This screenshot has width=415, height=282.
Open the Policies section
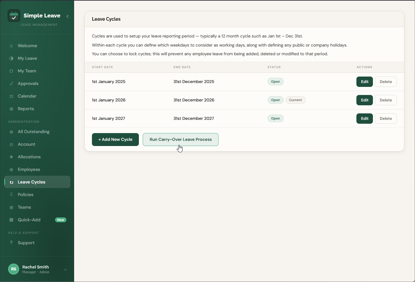(37, 195)
